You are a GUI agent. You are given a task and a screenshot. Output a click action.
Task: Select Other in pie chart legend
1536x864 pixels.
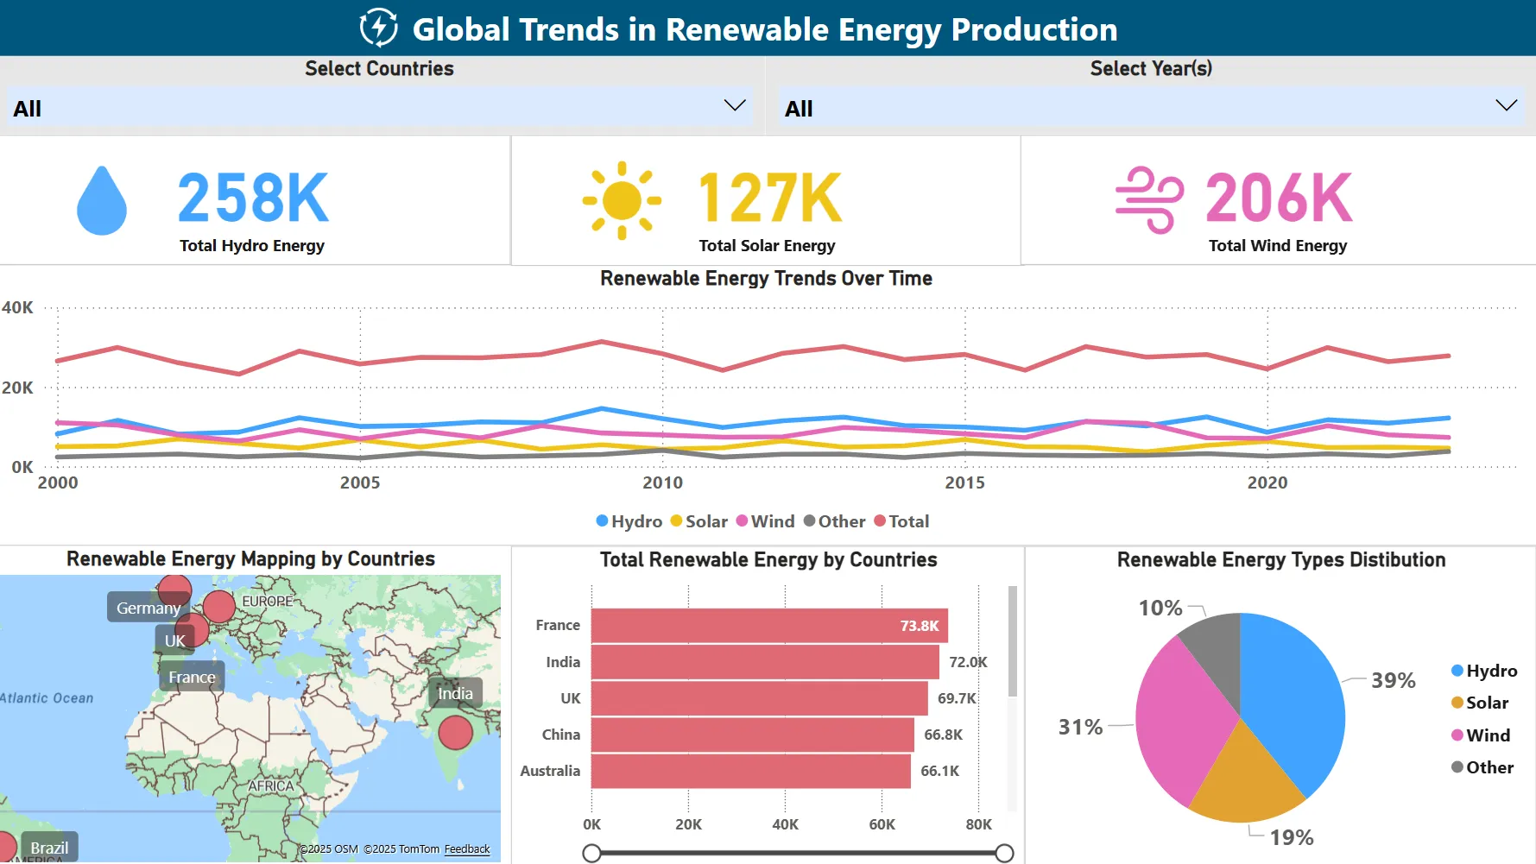[x=1482, y=767]
